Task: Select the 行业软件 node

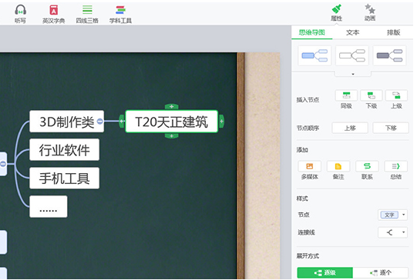Action: [64, 150]
